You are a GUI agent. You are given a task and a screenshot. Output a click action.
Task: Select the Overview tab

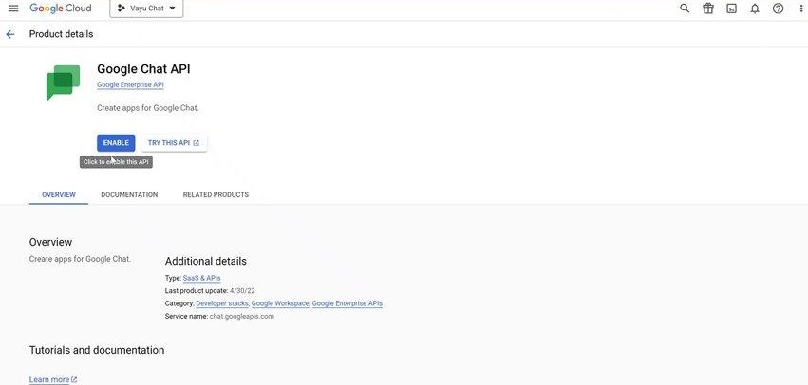(x=59, y=194)
